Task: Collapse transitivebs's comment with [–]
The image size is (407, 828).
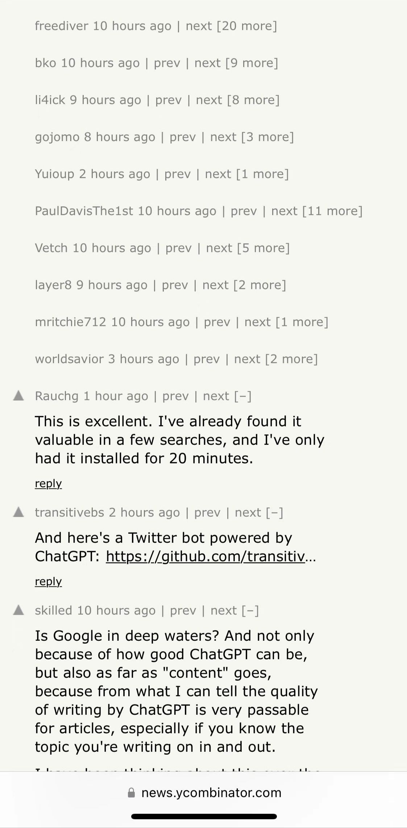Action: 274,513
